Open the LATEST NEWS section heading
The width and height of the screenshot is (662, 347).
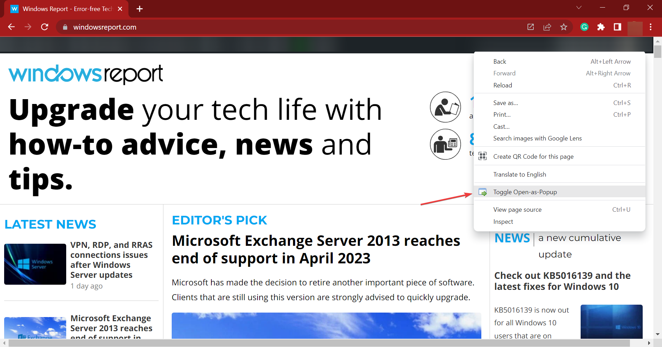[x=50, y=224]
